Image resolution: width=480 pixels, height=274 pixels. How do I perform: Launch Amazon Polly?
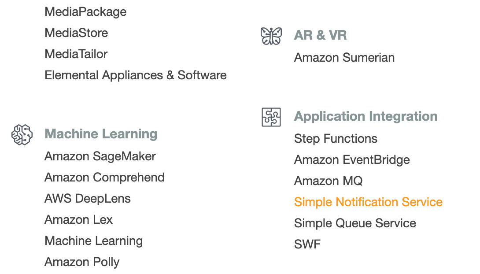[x=82, y=262]
